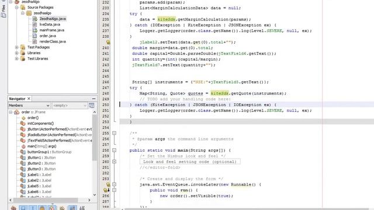Select renderClass.java in the project tree
374x210 pixels.
coord(53,41)
